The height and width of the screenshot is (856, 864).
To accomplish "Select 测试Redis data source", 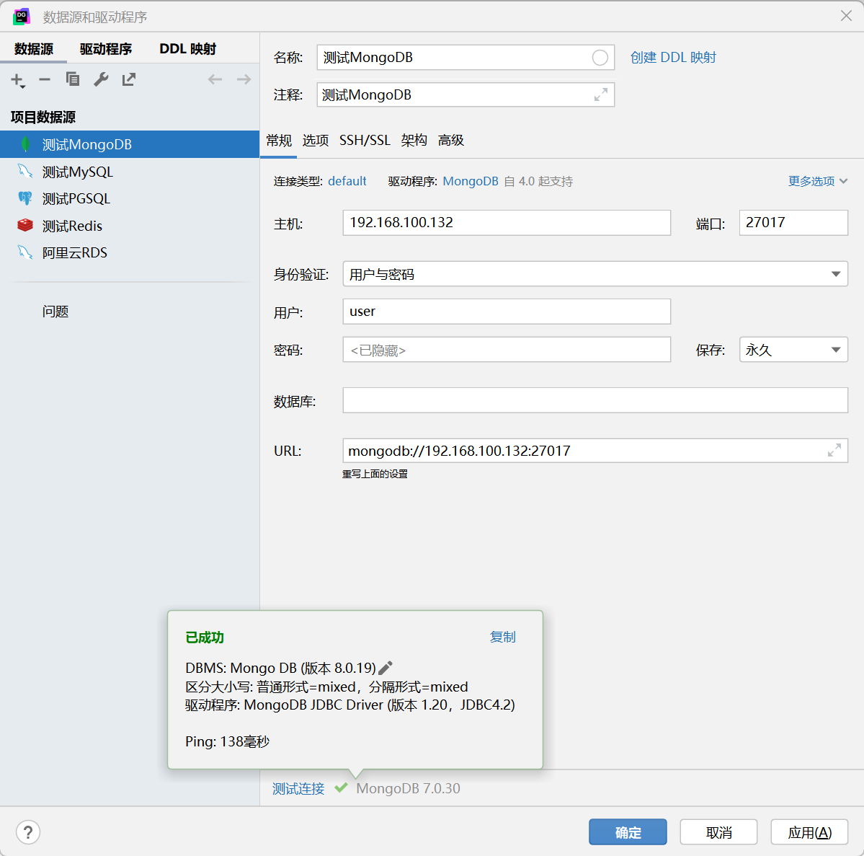I will [x=130, y=226].
